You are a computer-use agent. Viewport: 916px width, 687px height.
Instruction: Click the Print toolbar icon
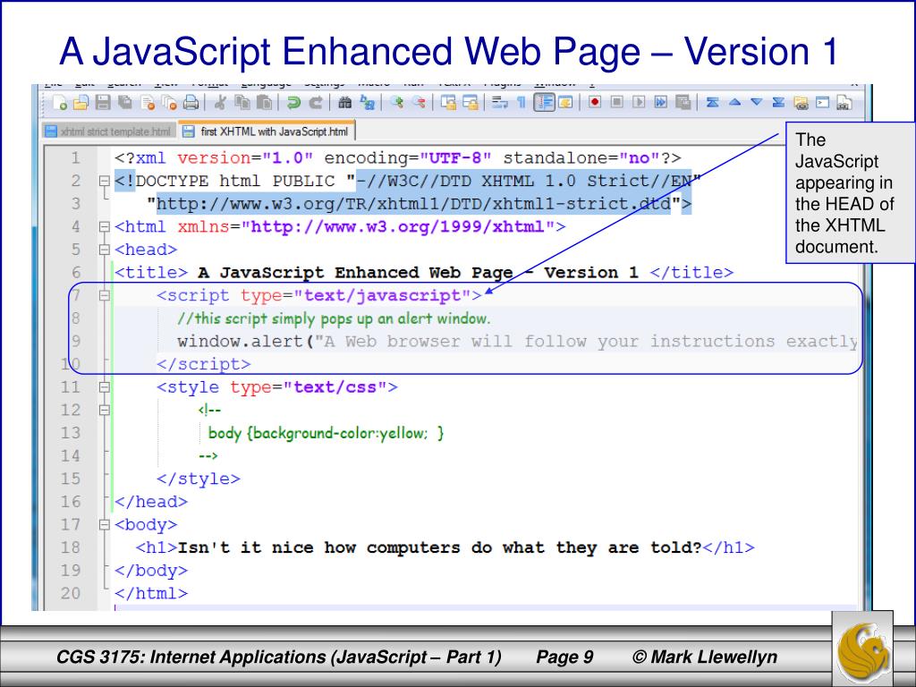191,103
